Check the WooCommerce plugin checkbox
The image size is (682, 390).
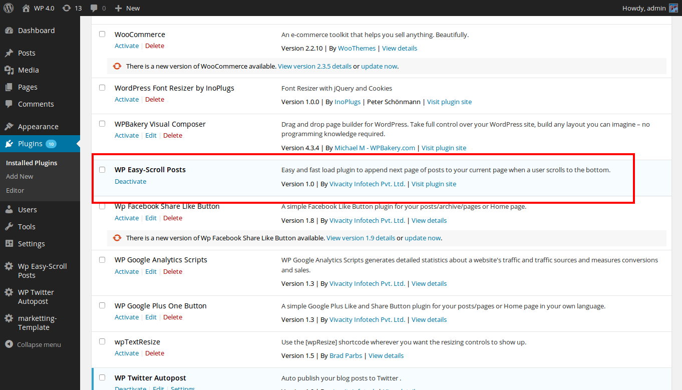click(102, 34)
